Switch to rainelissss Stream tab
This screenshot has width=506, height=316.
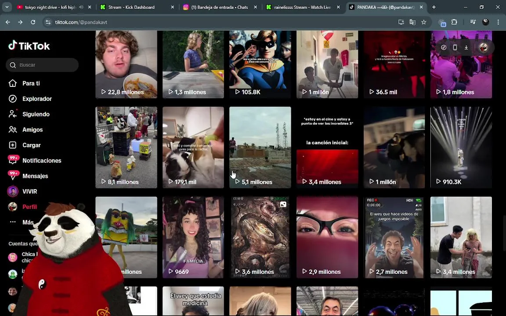tap(302, 7)
